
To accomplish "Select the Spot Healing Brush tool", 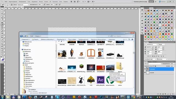I will pyautogui.click(x=2, y=23).
